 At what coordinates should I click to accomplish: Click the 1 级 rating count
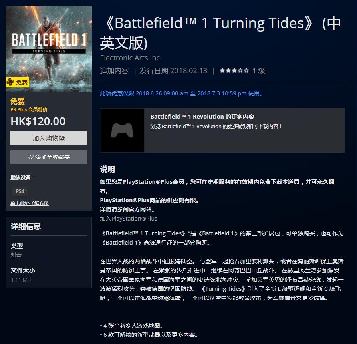tap(259, 71)
